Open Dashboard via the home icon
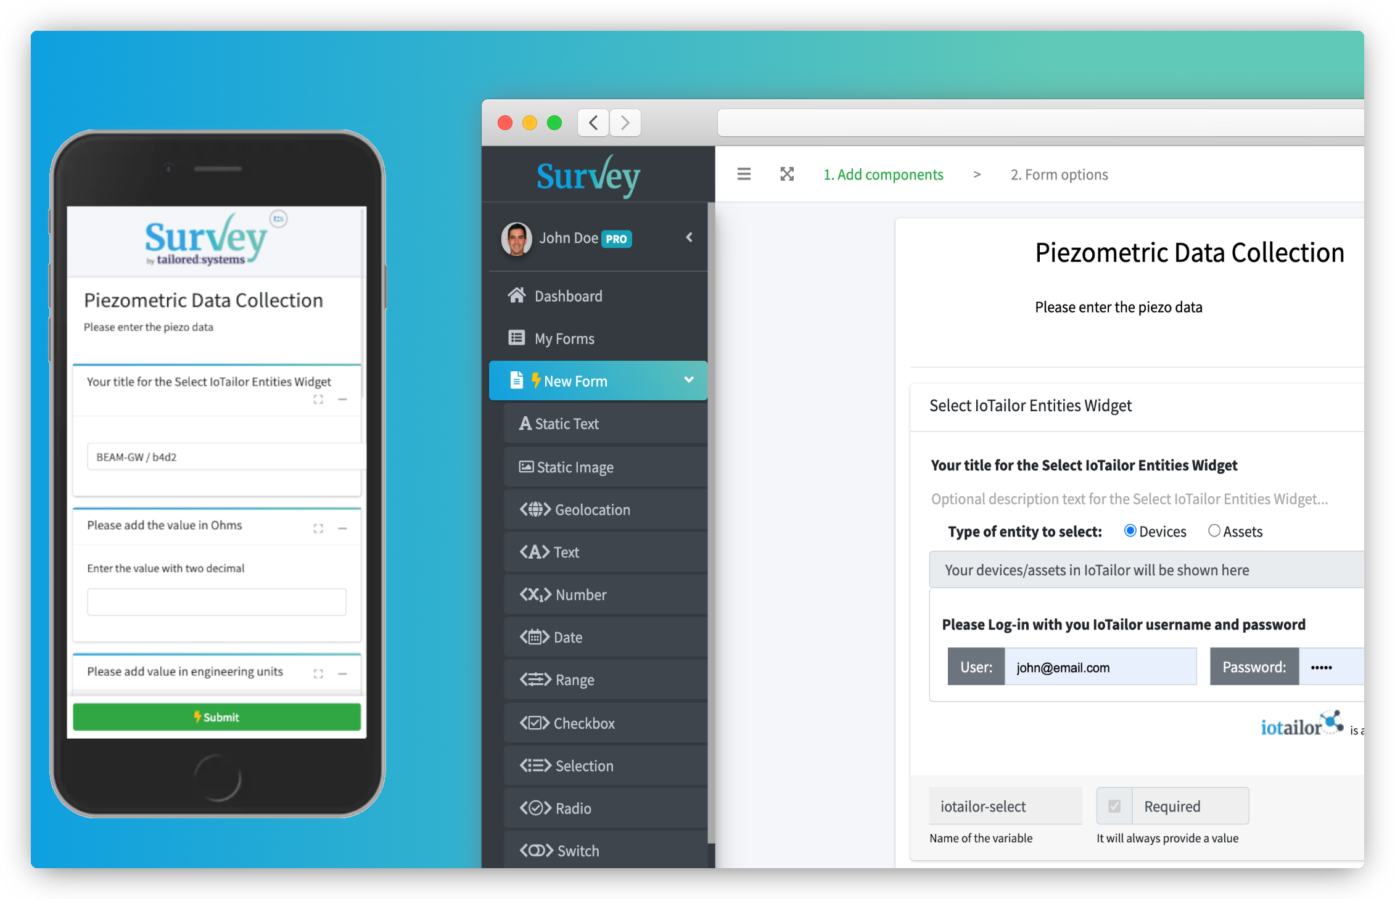The height and width of the screenshot is (899, 1395). click(x=517, y=296)
